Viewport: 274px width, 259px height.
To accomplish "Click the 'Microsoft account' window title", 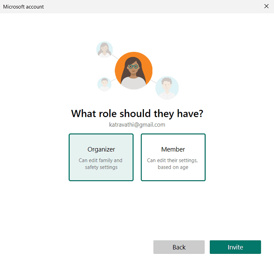I will (x=24, y=6).
